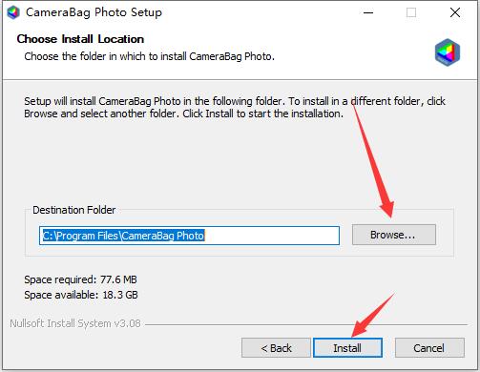Screen dimensions: 480x372
Task: Click the "Destination Folder" group label
Action: [74, 210]
